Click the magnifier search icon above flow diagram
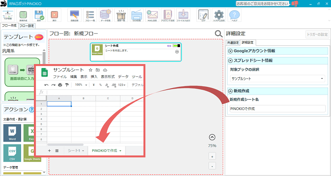Image resolution: width=331 pixels, height=176 pixels. [x=218, y=34]
